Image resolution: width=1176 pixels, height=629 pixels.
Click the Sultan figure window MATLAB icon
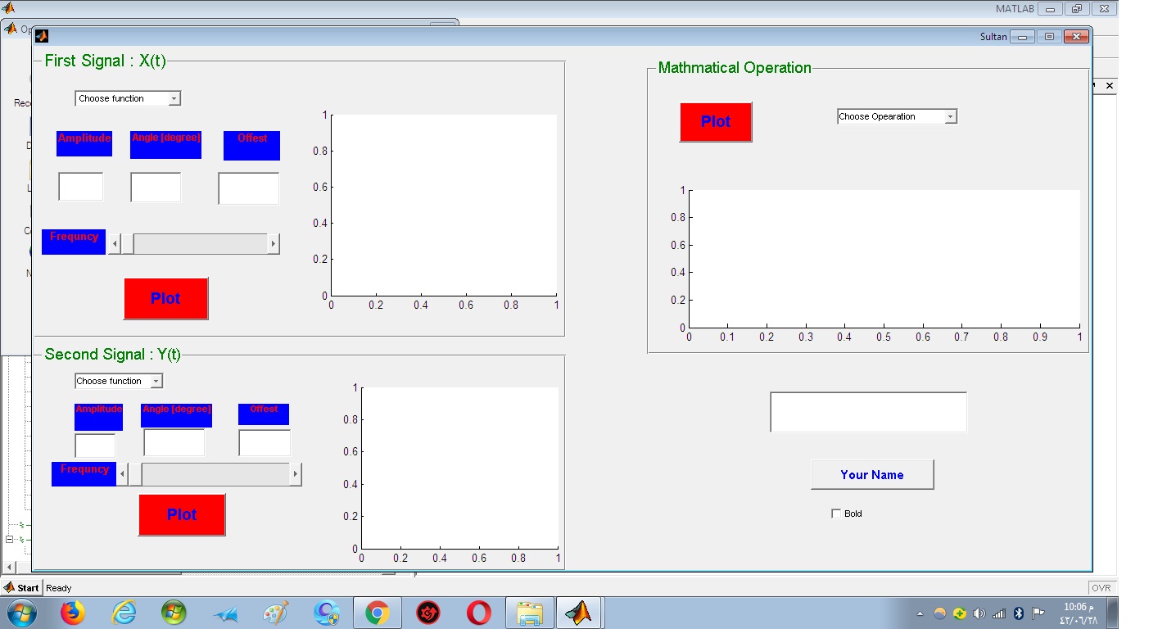(x=42, y=36)
